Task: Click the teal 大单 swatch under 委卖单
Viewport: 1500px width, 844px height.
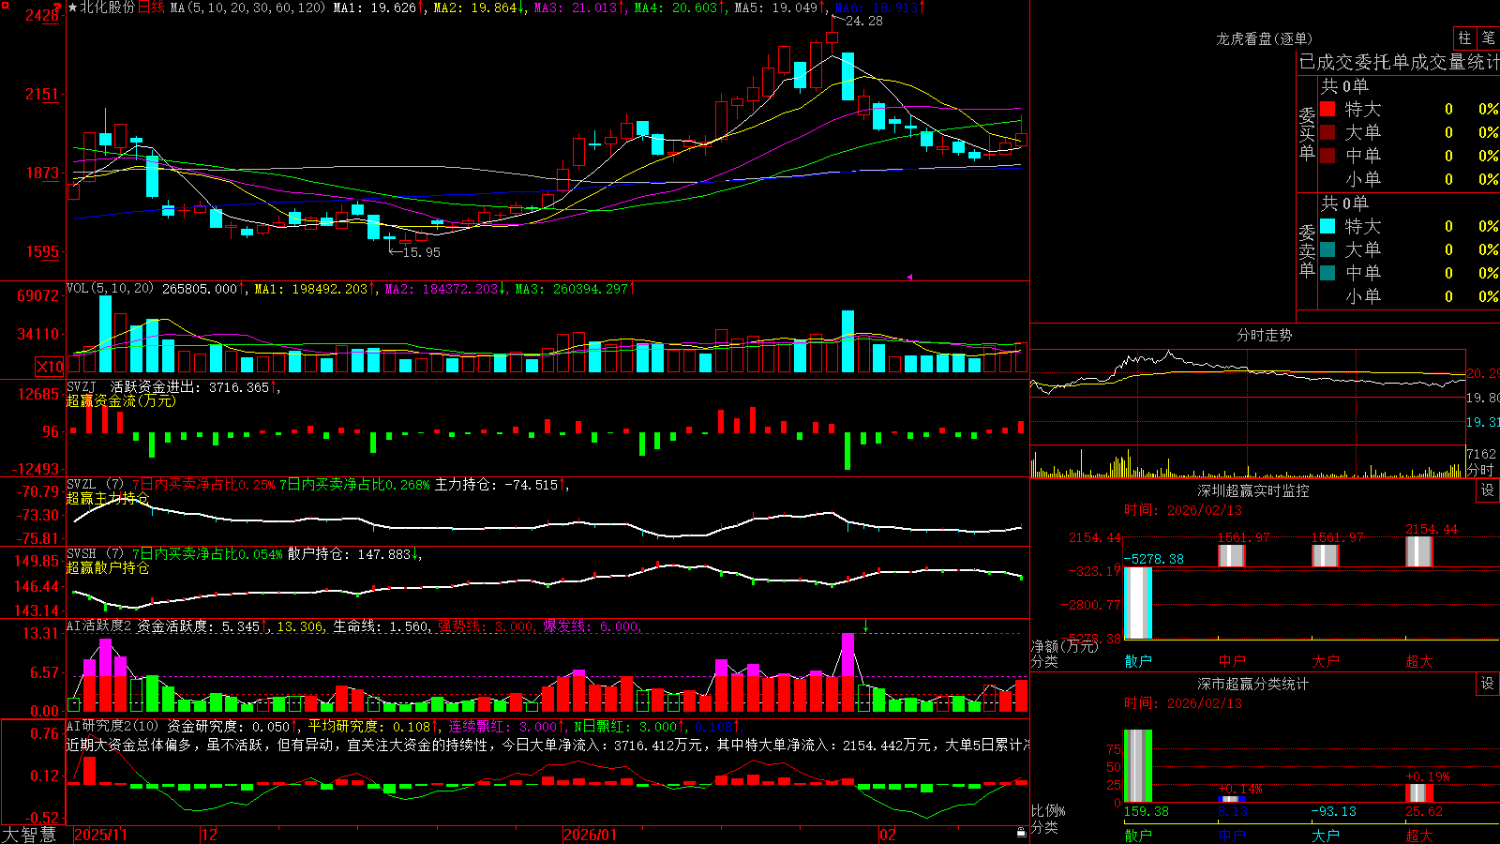Action: point(1327,249)
